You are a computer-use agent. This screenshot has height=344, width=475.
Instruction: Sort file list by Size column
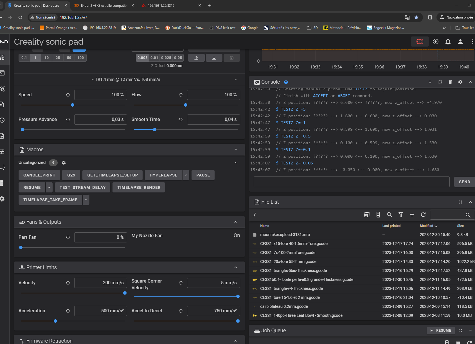(460, 226)
